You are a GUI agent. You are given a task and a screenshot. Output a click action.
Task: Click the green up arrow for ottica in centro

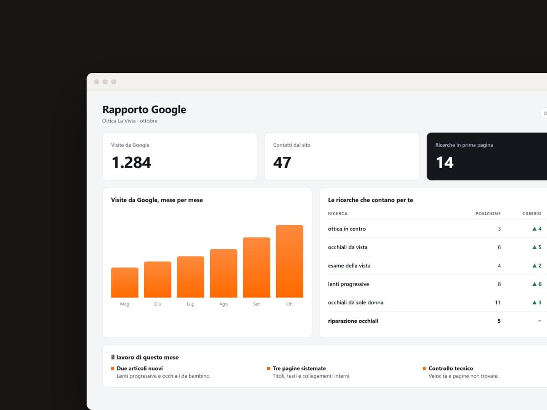tap(535, 229)
